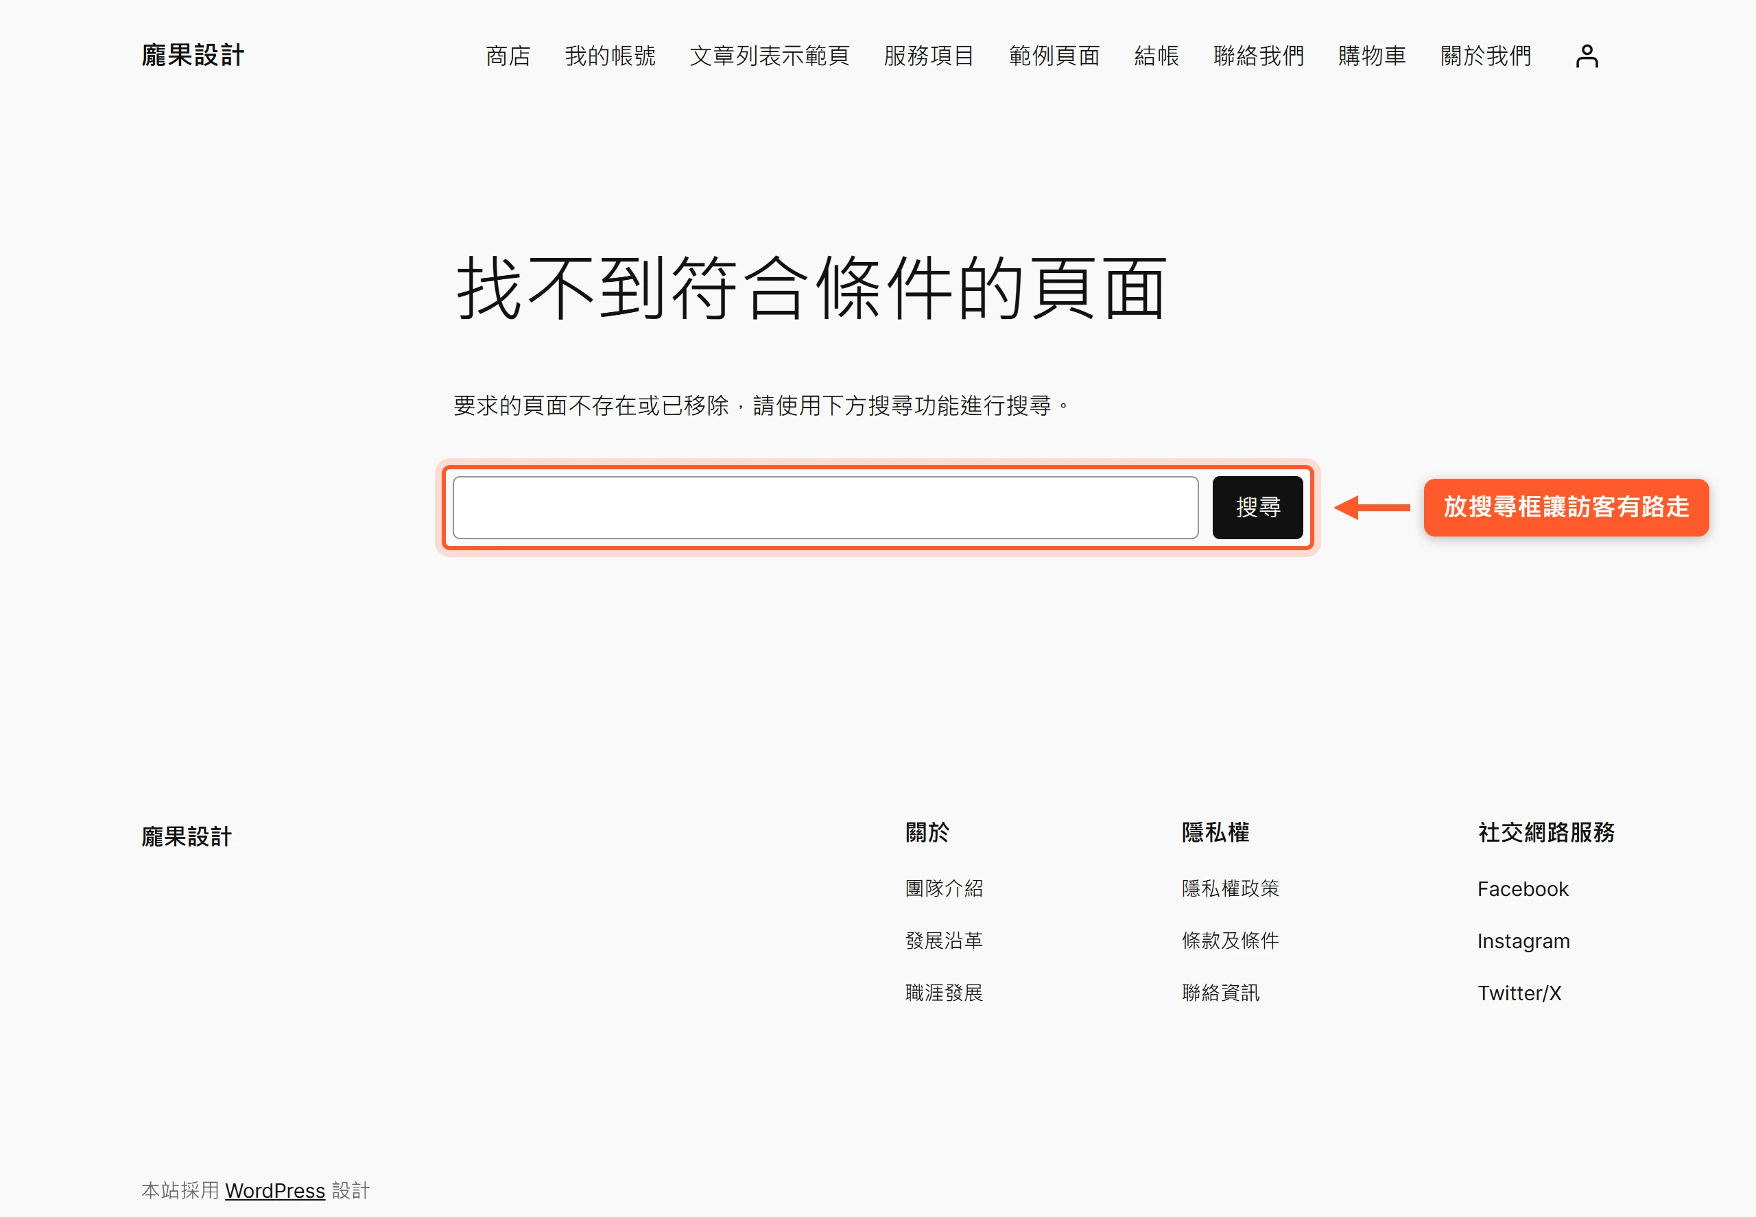Click the 關於 footer column heading
Image resolution: width=1756 pixels, height=1217 pixels.
[x=927, y=832]
